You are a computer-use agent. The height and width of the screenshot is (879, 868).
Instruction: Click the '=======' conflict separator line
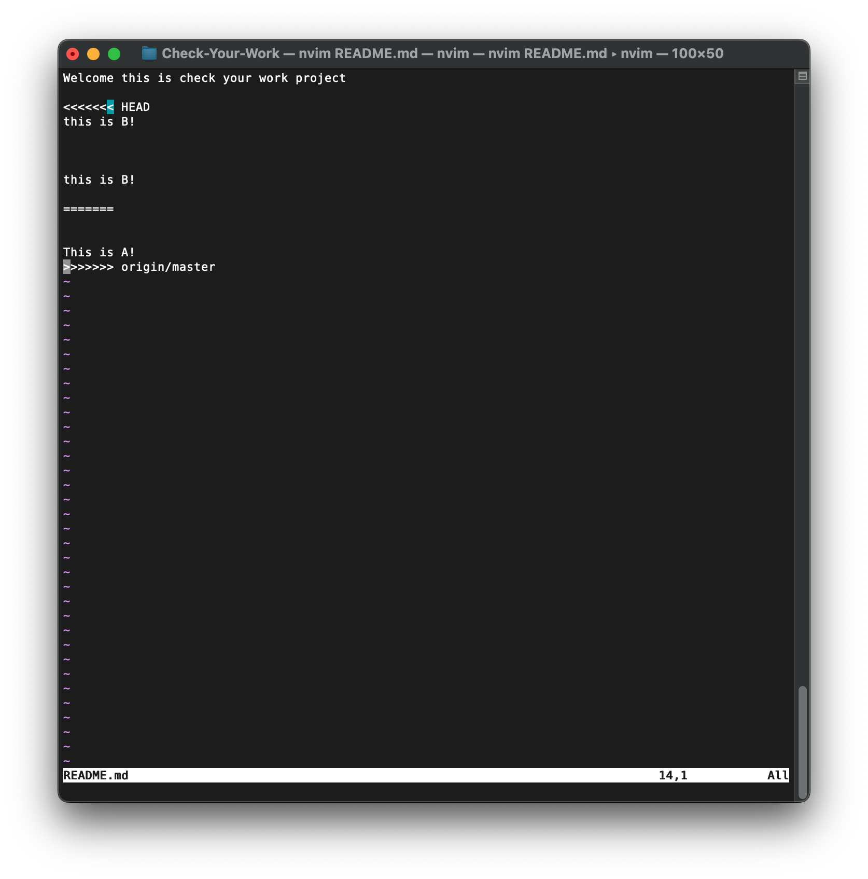(88, 209)
